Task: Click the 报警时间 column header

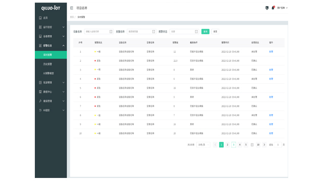Action: (225, 42)
